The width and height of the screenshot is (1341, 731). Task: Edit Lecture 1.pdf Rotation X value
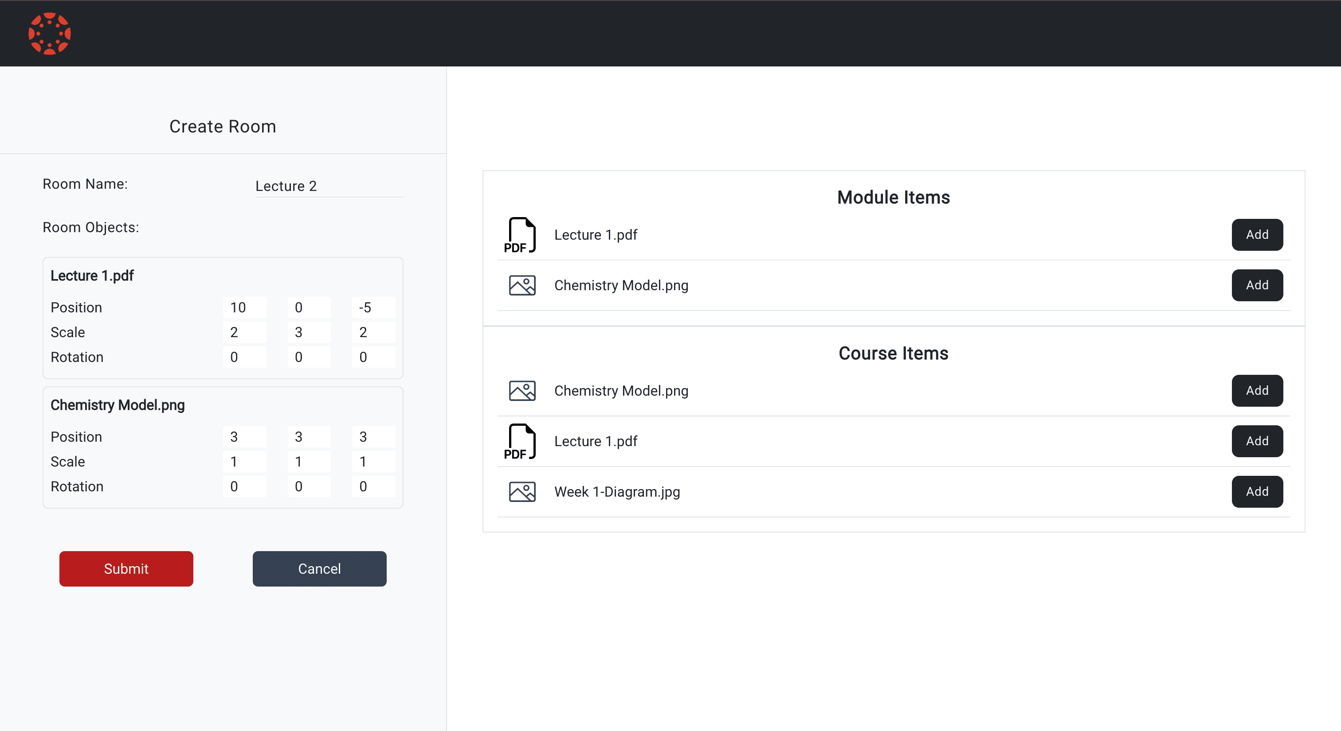pyautogui.click(x=245, y=357)
